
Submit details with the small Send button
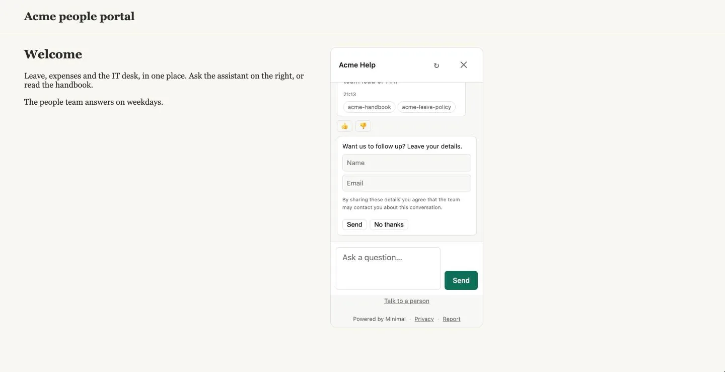[x=354, y=225]
